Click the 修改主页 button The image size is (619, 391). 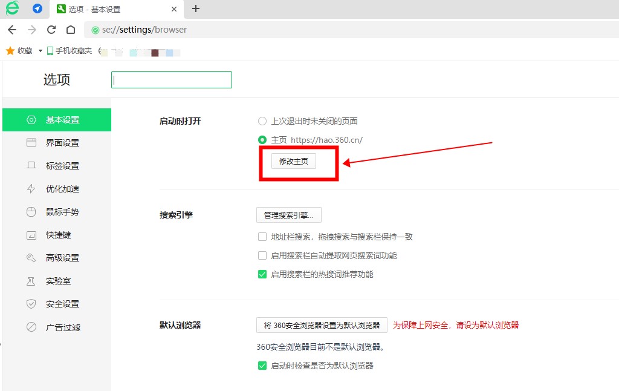tap(293, 161)
